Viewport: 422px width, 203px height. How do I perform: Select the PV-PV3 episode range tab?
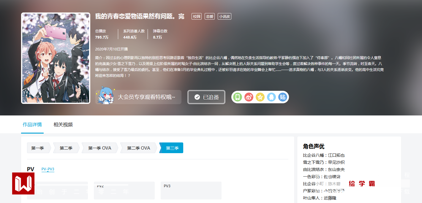coord(48,169)
